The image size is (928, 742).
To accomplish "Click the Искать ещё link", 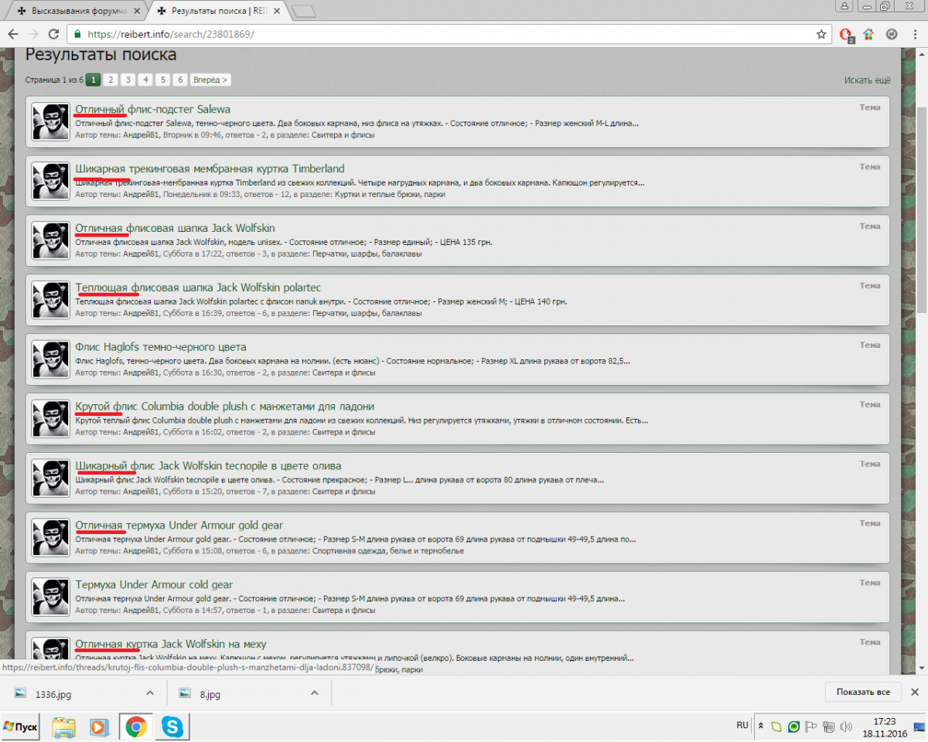I will 867,80.
